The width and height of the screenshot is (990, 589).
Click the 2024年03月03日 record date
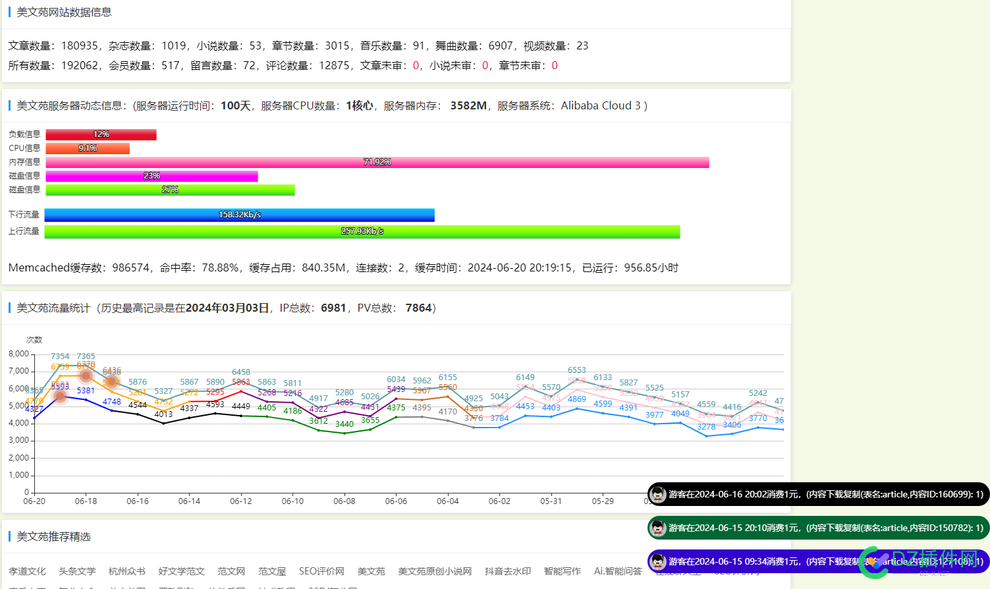(x=227, y=308)
